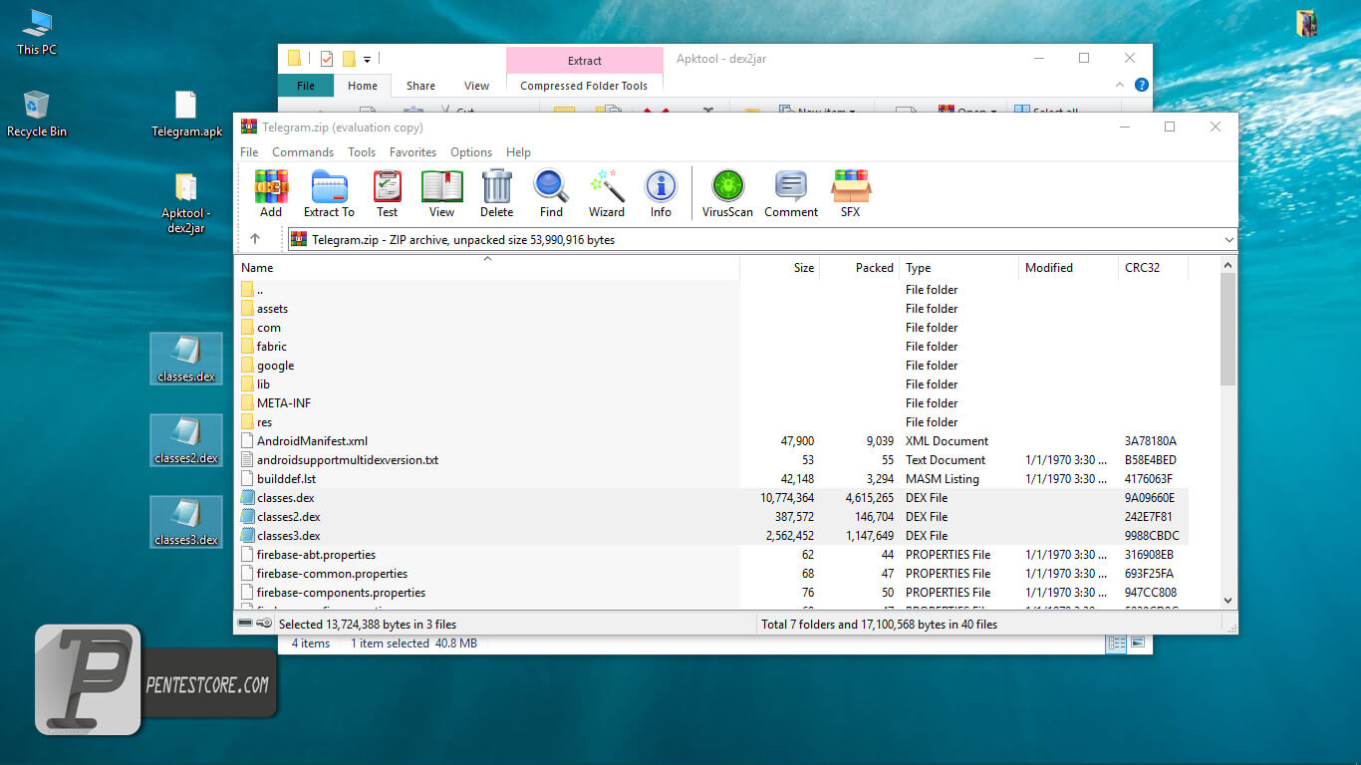Click the scrollbar up arrow in WinRAR

point(1227,265)
